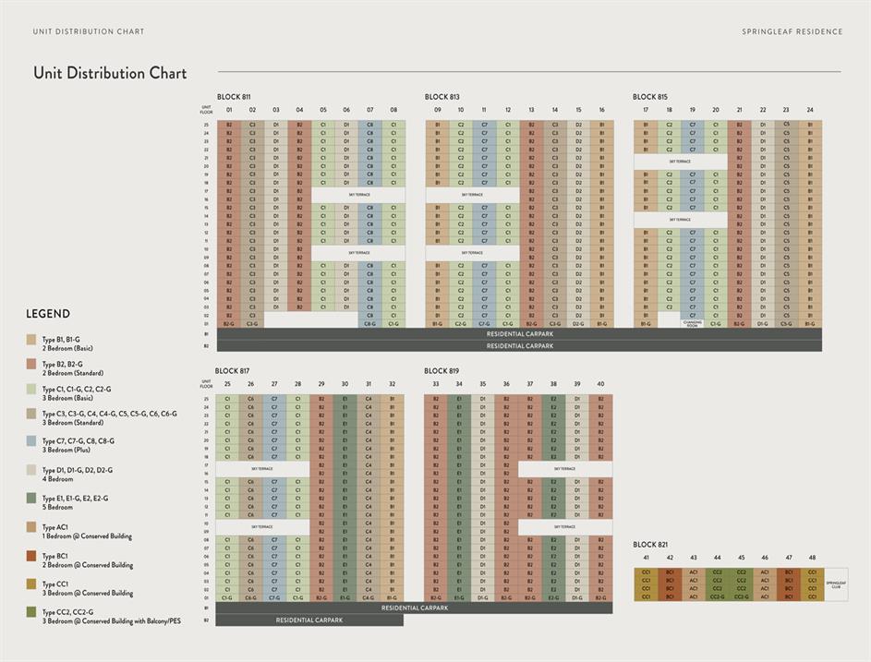This screenshot has height=662, width=871.
Task: Click the Springleaf Club box
Action: coord(835,584)
